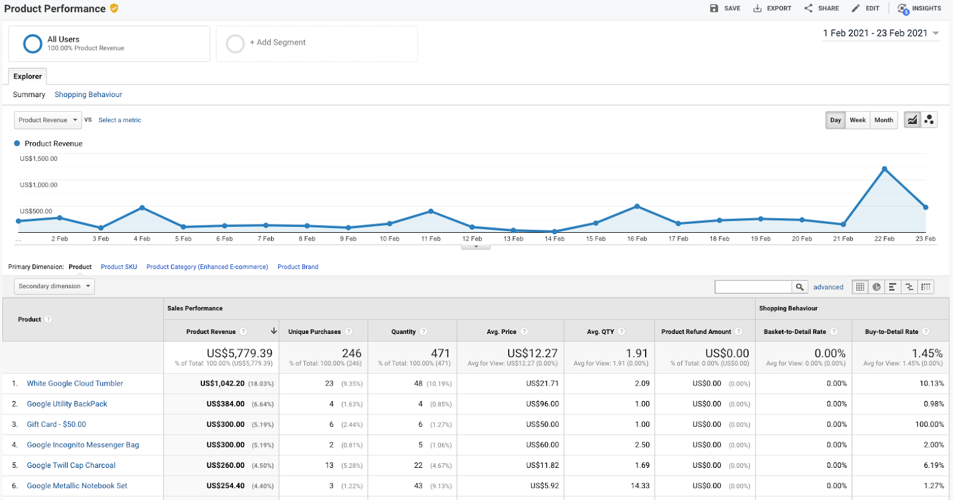Select the data table view icon
This screenshot has width=953, height=500.
pyautogui.click(x=860, y=287)
